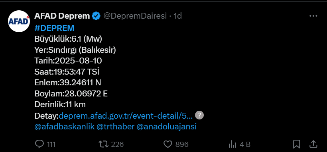Click the gray question mark icon beside link

click(x=199, y=115)
